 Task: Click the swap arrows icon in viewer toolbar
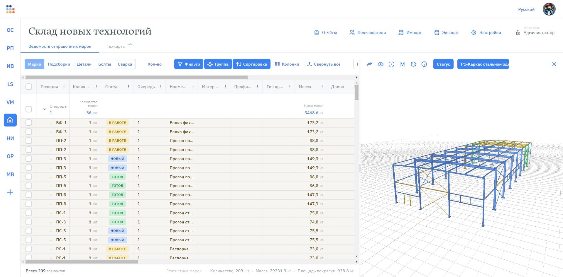369,64
